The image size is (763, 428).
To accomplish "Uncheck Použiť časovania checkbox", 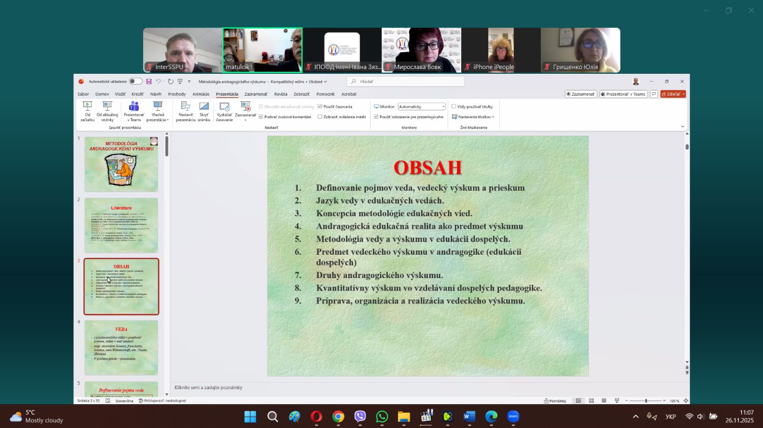I will 320,107.
